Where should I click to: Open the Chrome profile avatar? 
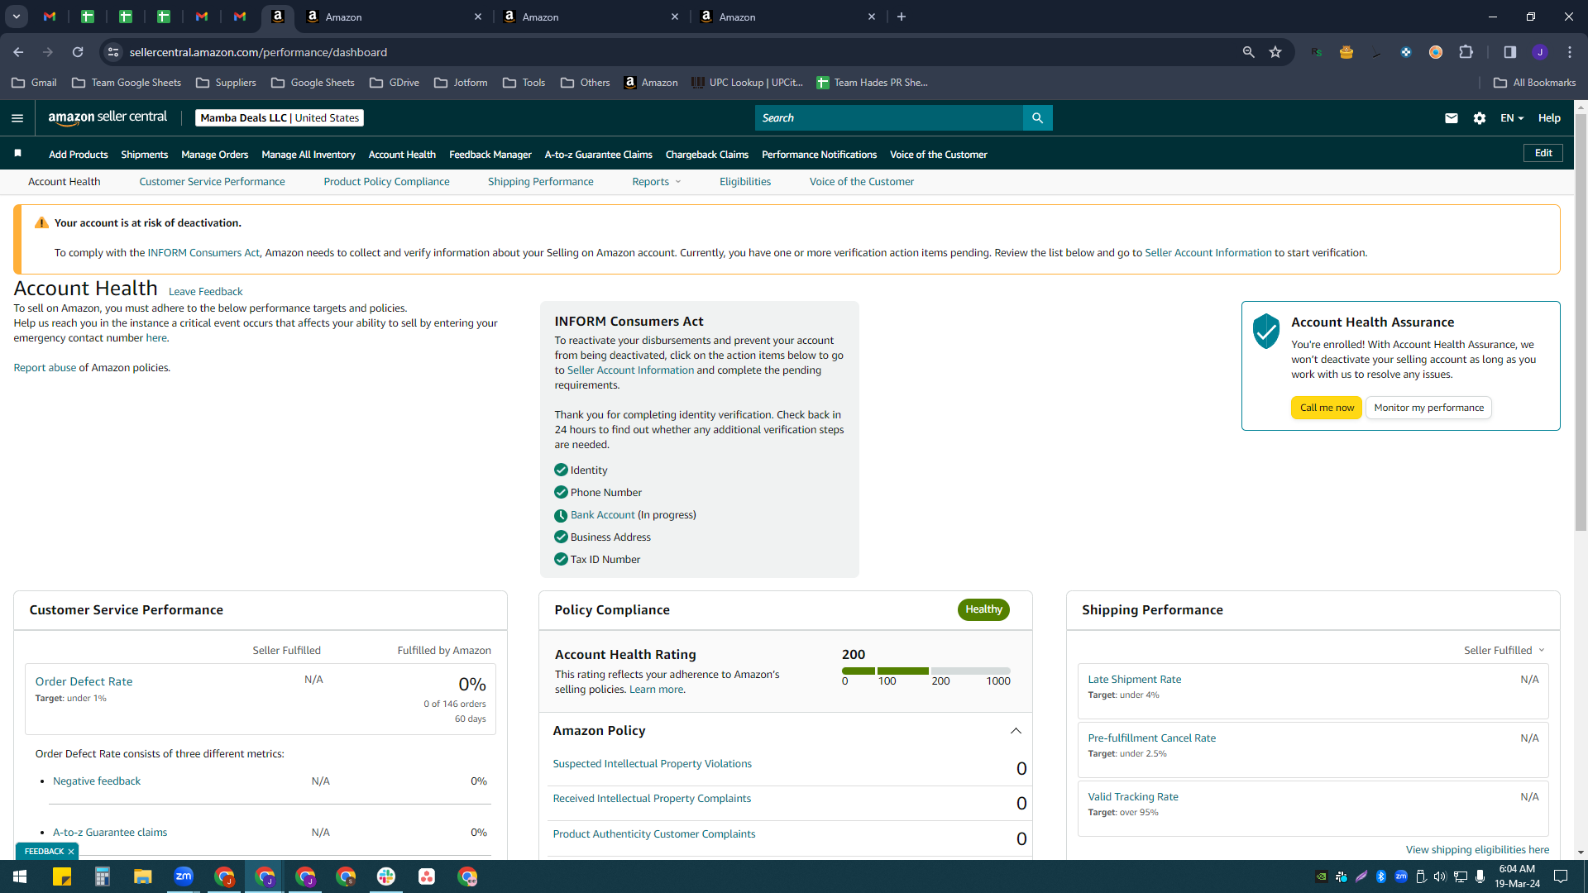coord(1540,52)
